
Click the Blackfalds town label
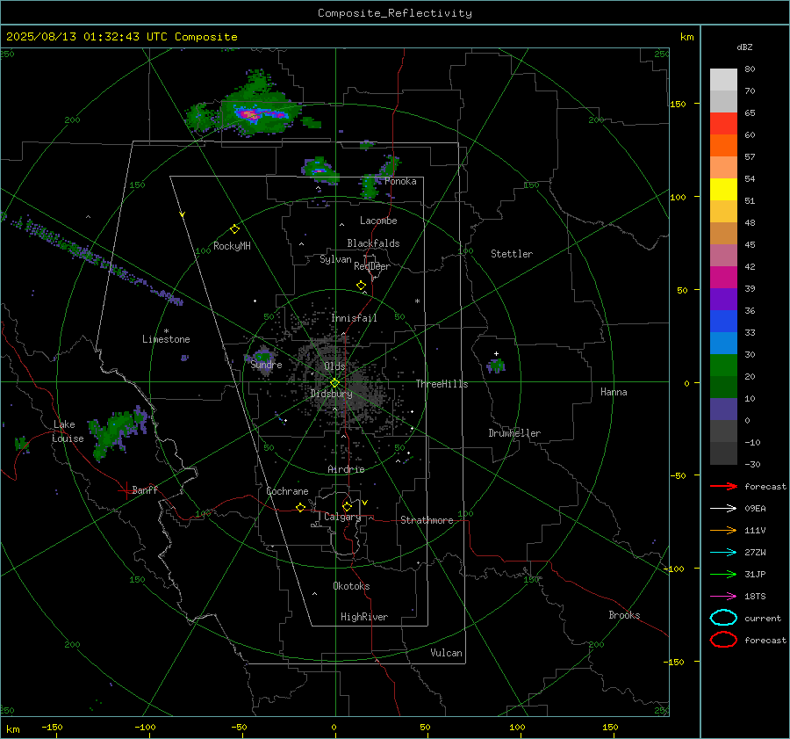[373, 243]
